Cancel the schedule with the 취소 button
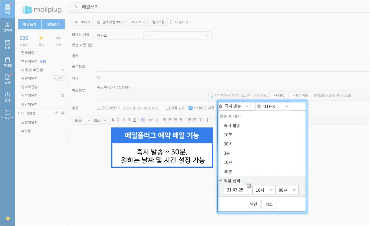 pos(269,204)
